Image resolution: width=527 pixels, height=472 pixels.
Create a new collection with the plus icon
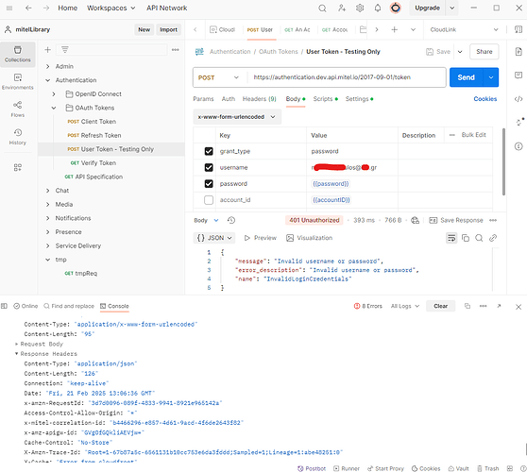(x=48, y=50)
